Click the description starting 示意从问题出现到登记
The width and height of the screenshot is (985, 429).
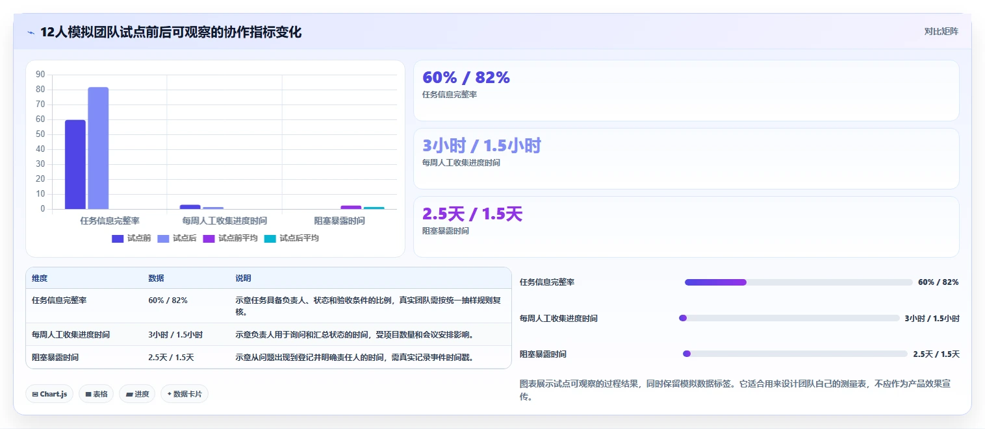354,358
